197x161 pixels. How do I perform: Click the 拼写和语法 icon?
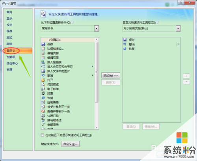(43, 120)
